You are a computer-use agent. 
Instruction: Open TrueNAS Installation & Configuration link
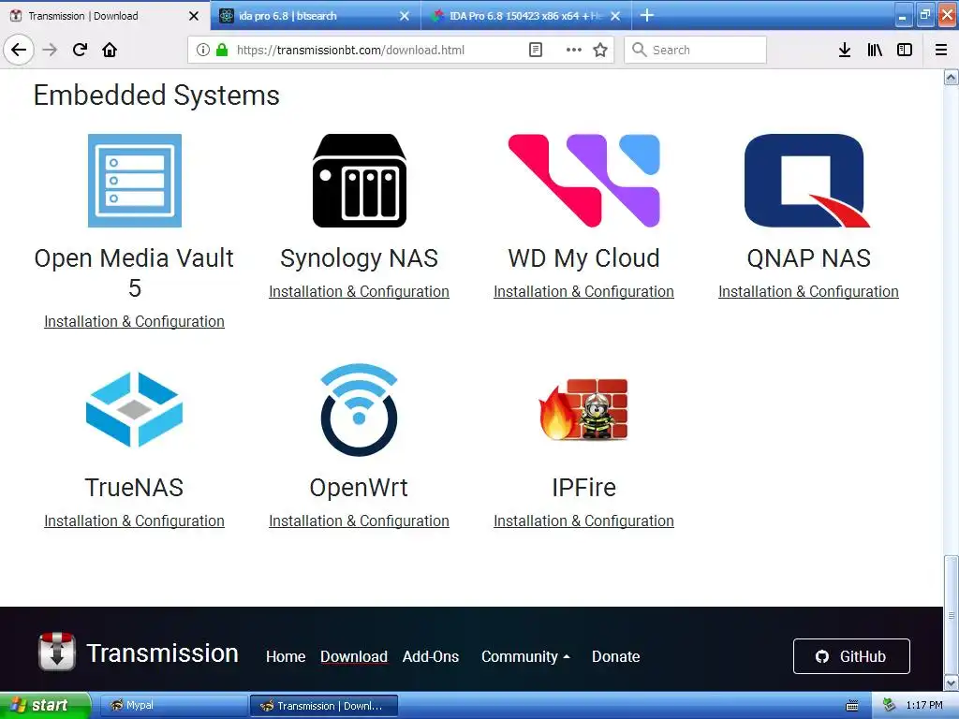(x=135, y=521)
